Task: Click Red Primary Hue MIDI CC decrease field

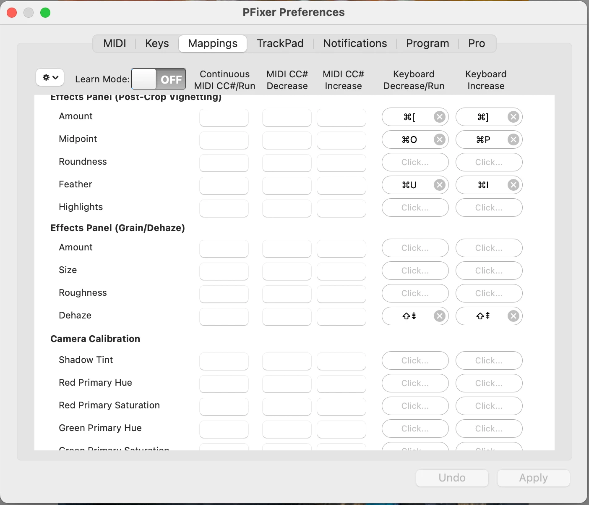Action: pos(287,384)
